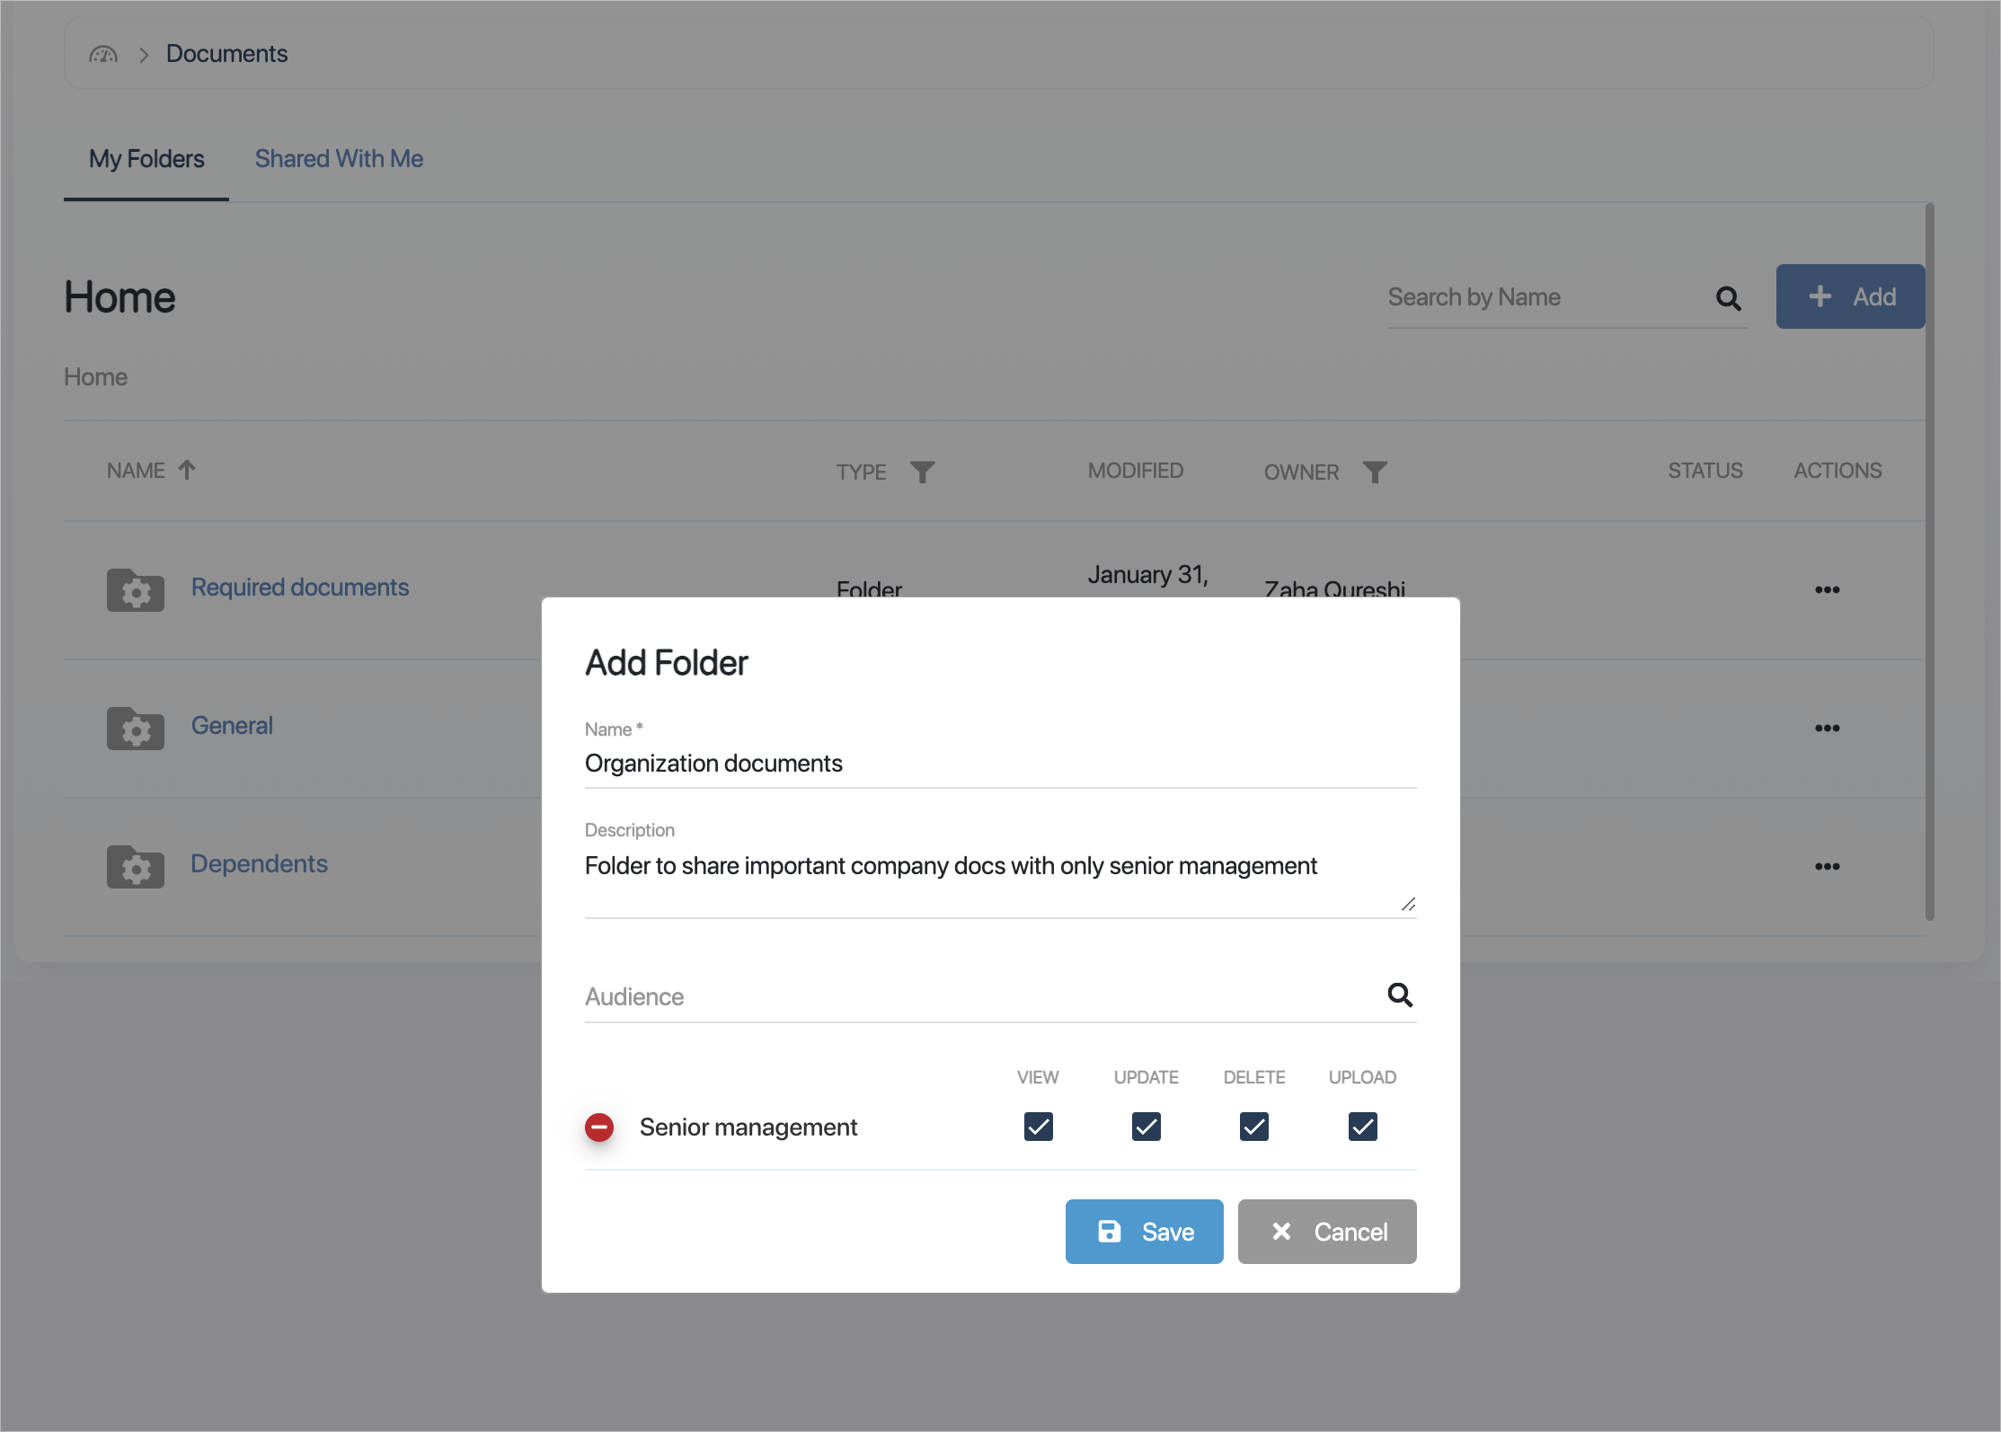Click the Senior management audience label
The height and width of the screenshot is (1432, 2001).
[x=748, y=1127]
